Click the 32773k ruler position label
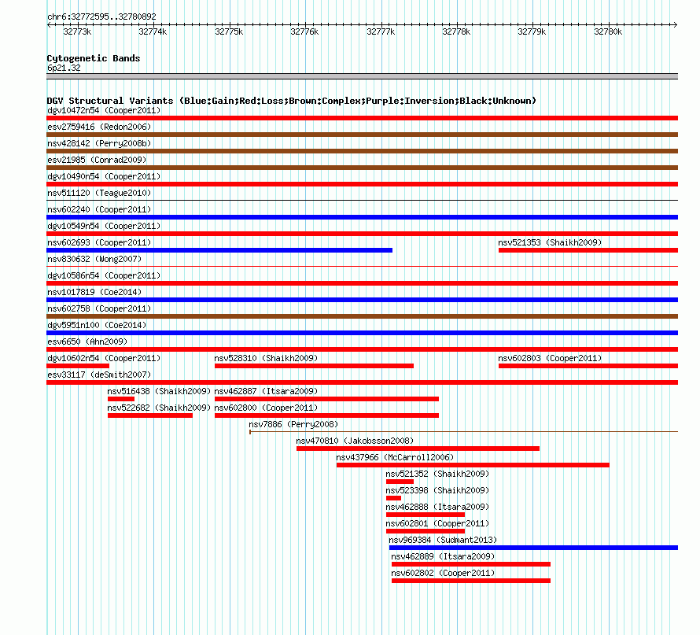Image resolution: width=700 pixels, height=635 pixels. coord(77,31)
